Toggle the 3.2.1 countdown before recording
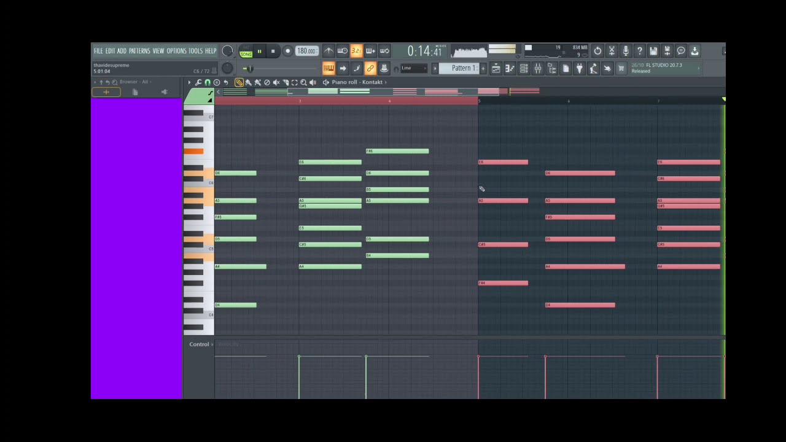Viewport: 786px width, 442px height. click(356, 51)
